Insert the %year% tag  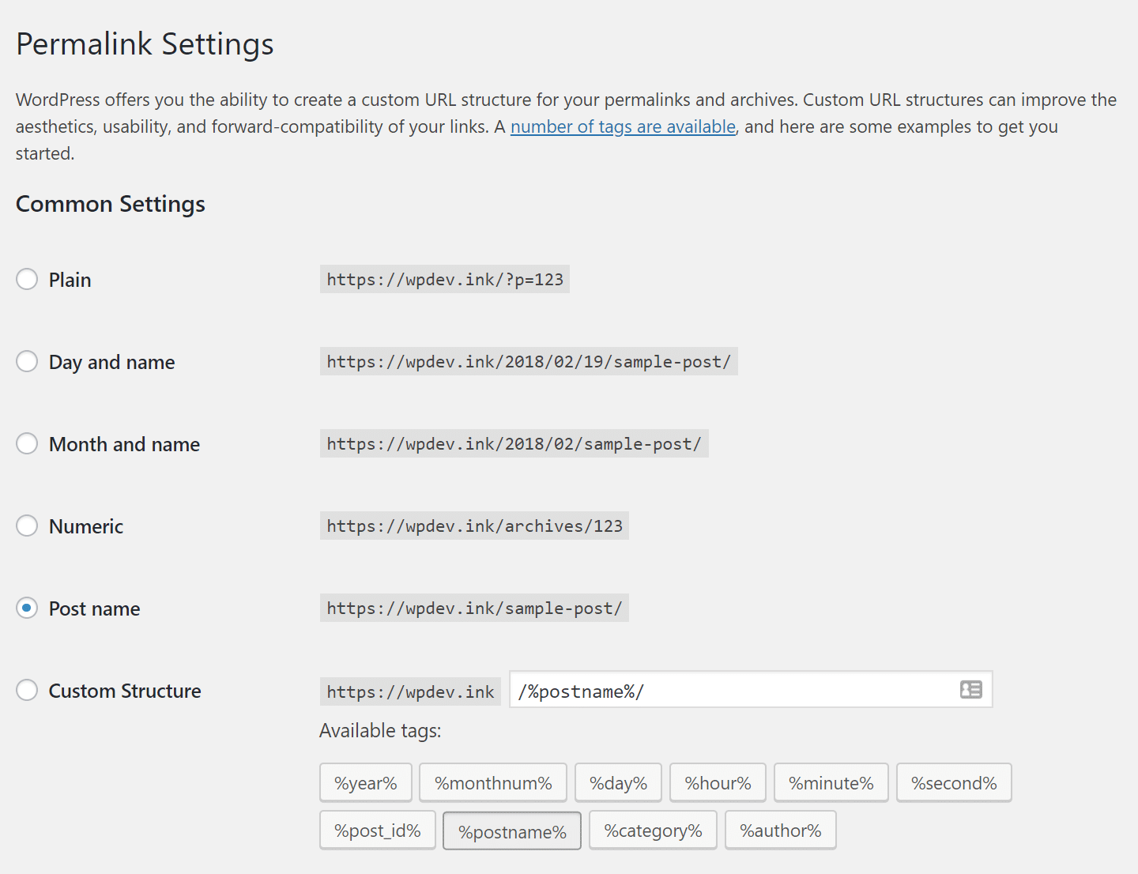pyautogui.click(x=365, y=782)
